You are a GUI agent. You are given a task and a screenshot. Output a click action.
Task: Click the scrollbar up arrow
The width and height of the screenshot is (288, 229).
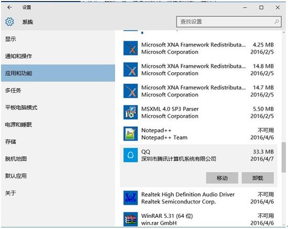[284, 32]
